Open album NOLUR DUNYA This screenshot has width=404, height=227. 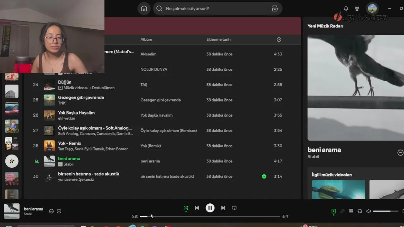tap(154, 69)
